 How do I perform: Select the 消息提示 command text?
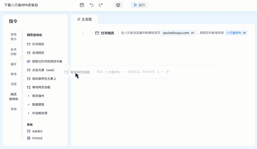pyautogui.click(x=37, y=131)
